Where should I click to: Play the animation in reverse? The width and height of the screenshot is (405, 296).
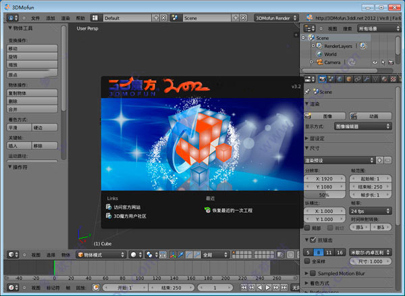pos(260,287)
